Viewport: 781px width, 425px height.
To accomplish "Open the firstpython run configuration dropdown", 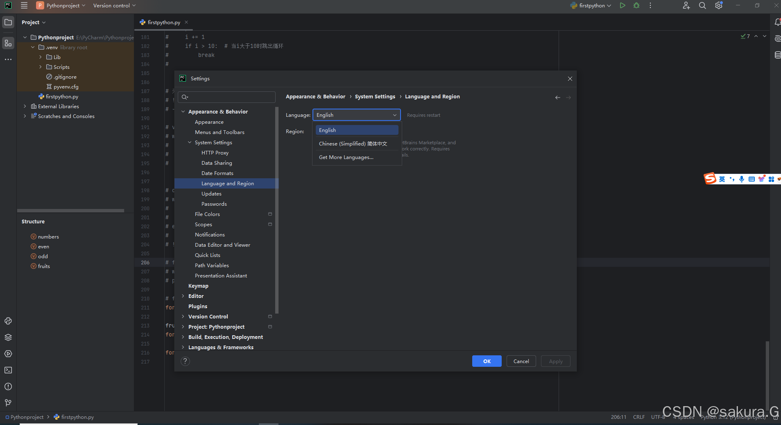I will (591, 6).
